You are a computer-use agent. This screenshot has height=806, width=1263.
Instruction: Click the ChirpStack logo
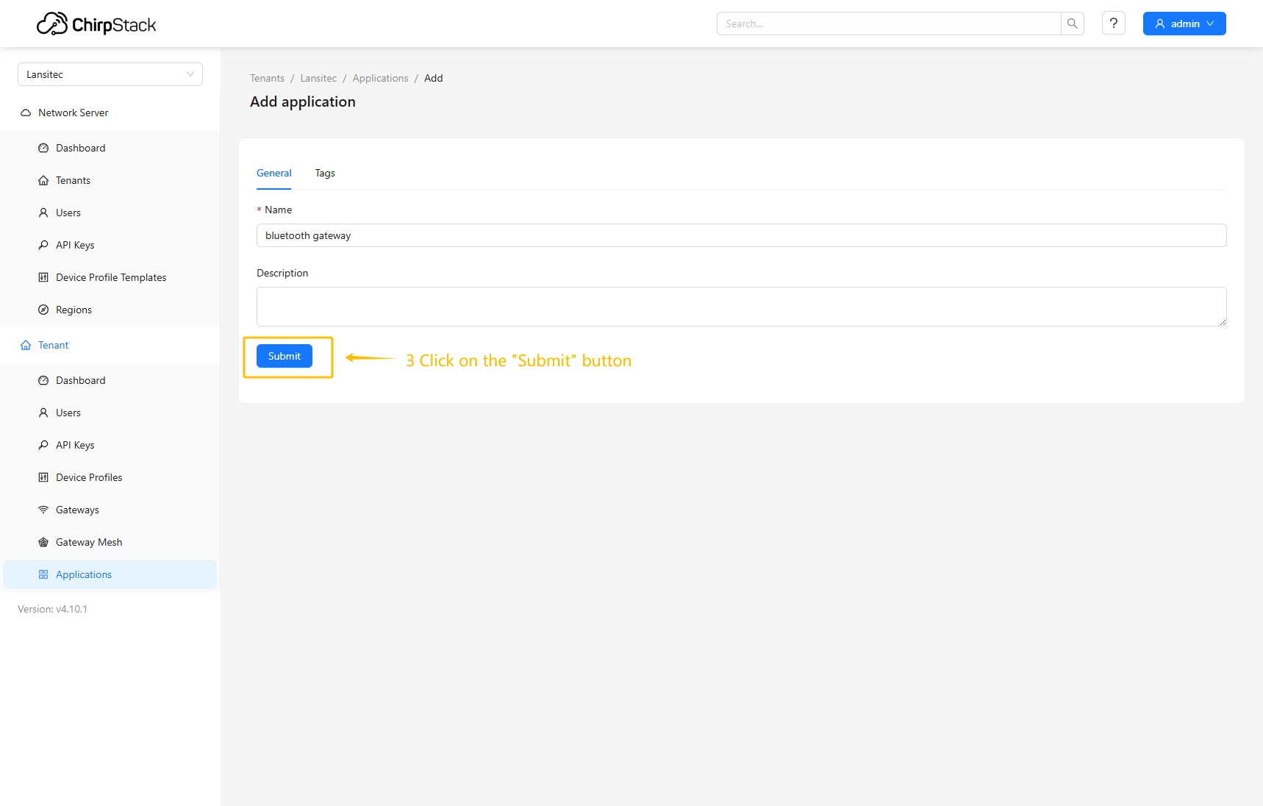point(96,24)
